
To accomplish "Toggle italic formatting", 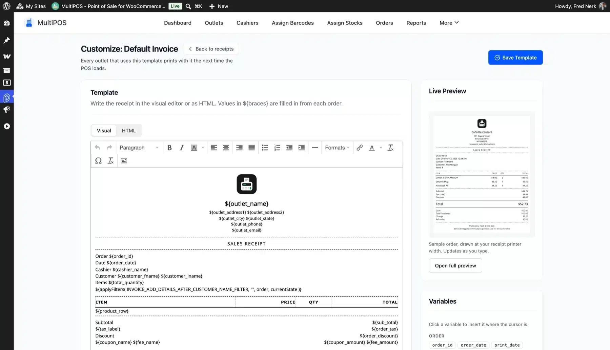I will coord(182,148).
